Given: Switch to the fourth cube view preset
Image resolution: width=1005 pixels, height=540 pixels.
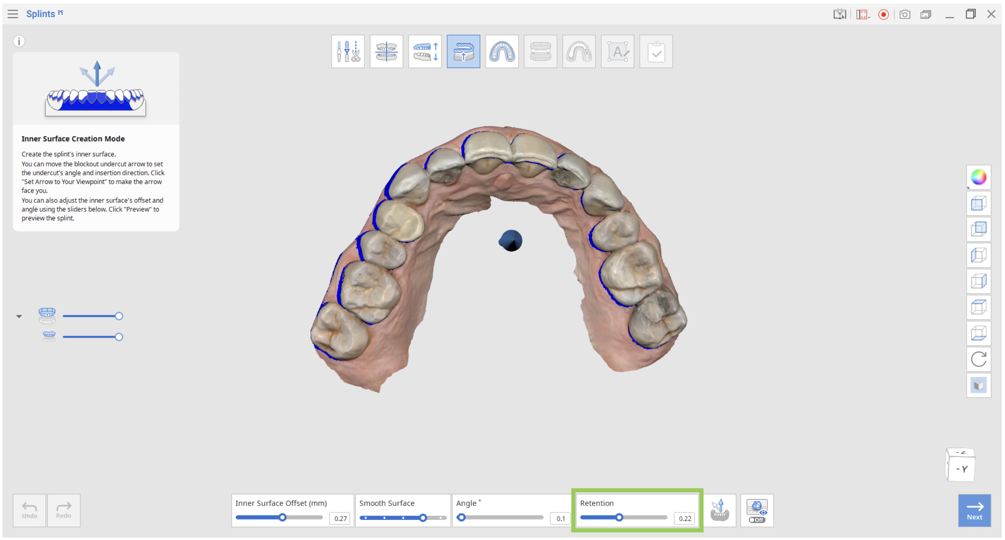Looking at the screenshot, I should coord(978,281).
